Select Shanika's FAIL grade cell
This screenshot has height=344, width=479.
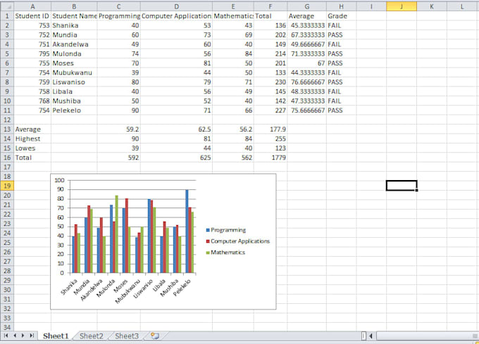click(341, 25)
